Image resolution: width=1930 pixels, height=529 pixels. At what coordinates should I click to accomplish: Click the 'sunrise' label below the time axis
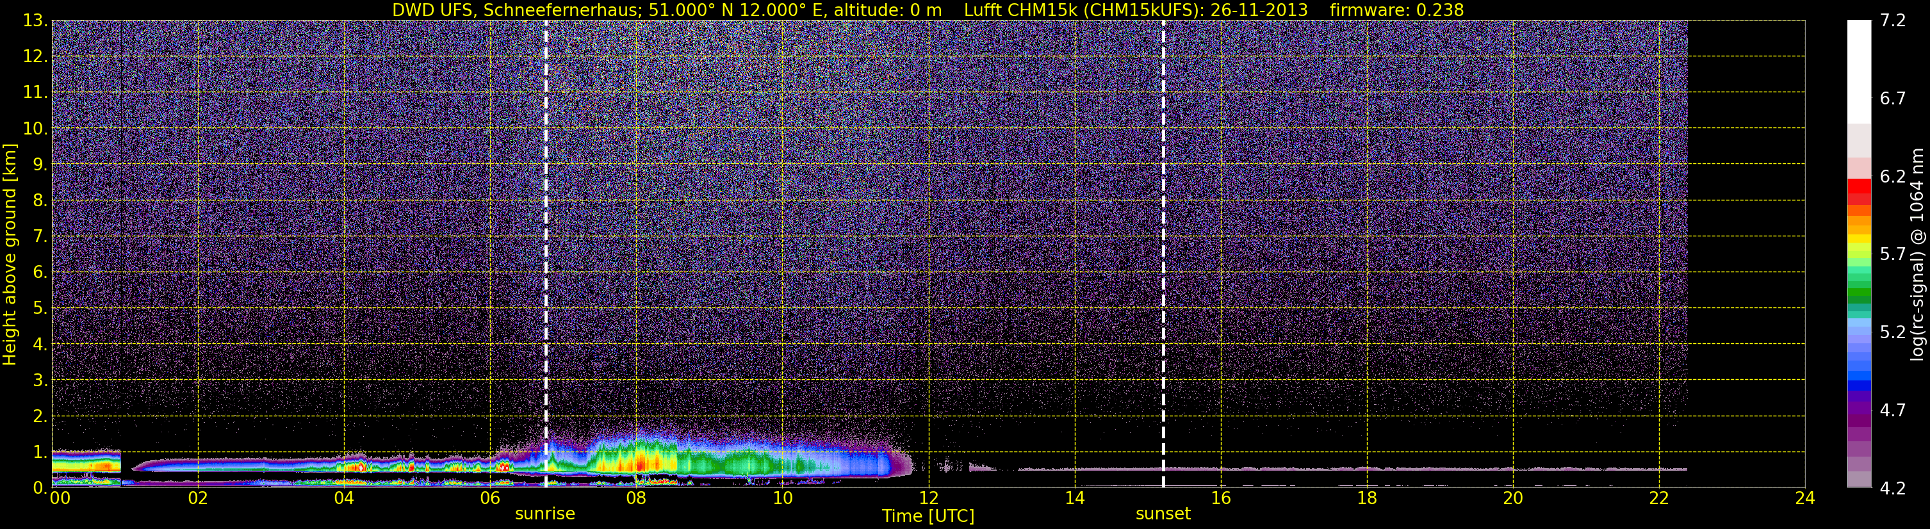pyautogui.click(x=544, y=514)
